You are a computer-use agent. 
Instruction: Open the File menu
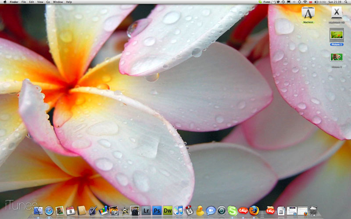point(24,2)
